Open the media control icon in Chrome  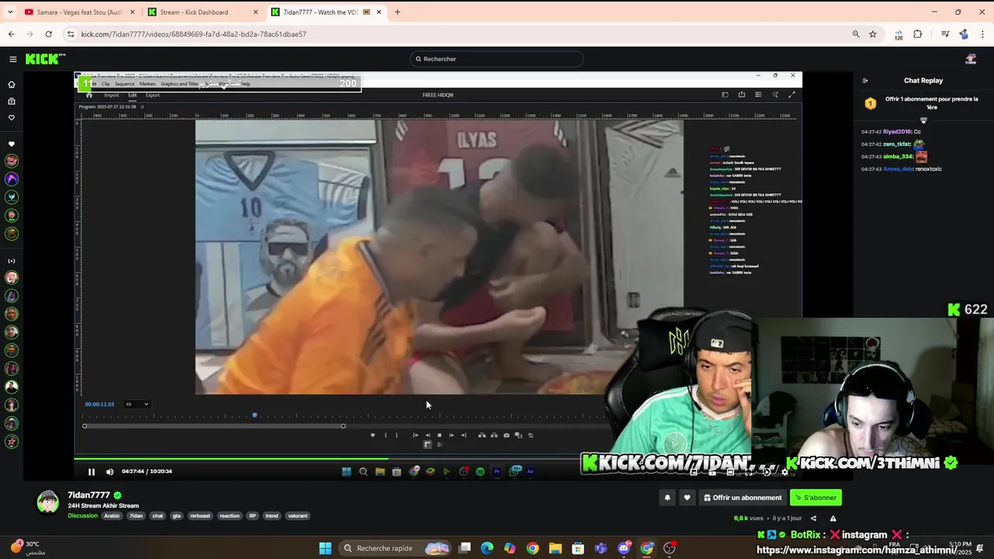[x=945, y=34]
